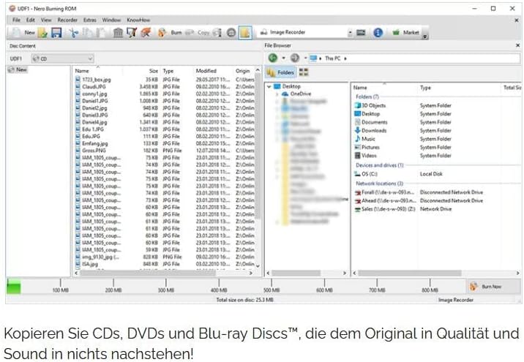Collapse the Desktop tree node

[x=269, y=86]
